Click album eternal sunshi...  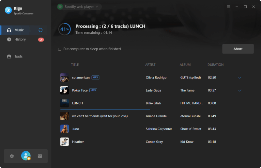click(x=192, y=116)
